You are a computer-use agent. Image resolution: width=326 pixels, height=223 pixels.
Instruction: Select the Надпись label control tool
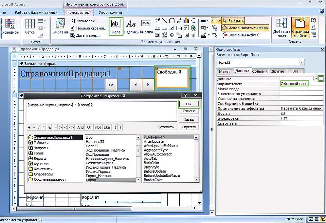pos(131,27)
